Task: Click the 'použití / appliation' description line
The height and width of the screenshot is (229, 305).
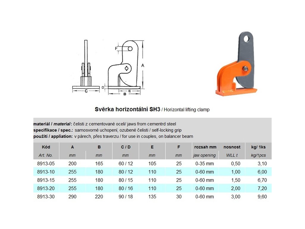Action: [113, 136]
